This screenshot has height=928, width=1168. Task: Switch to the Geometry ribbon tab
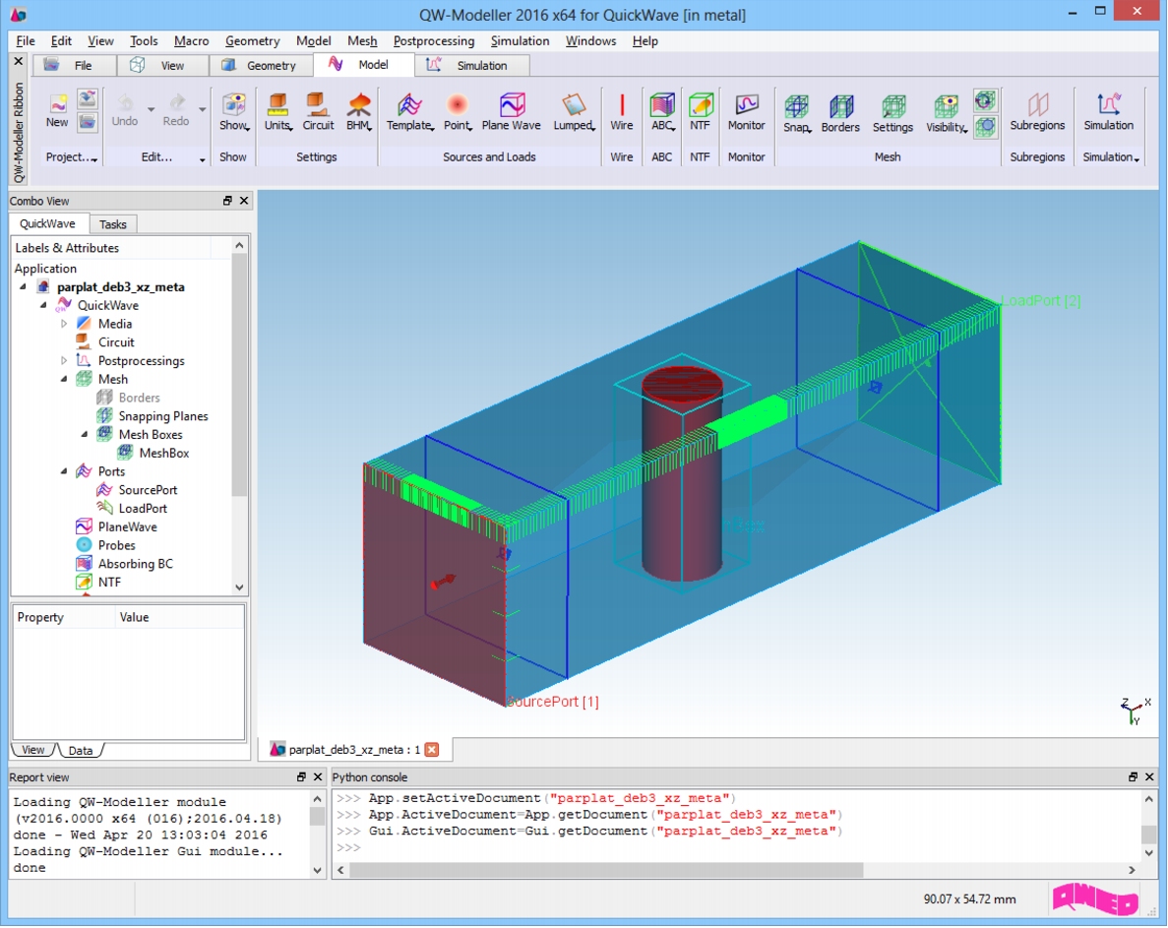click(x=261, y=66)
